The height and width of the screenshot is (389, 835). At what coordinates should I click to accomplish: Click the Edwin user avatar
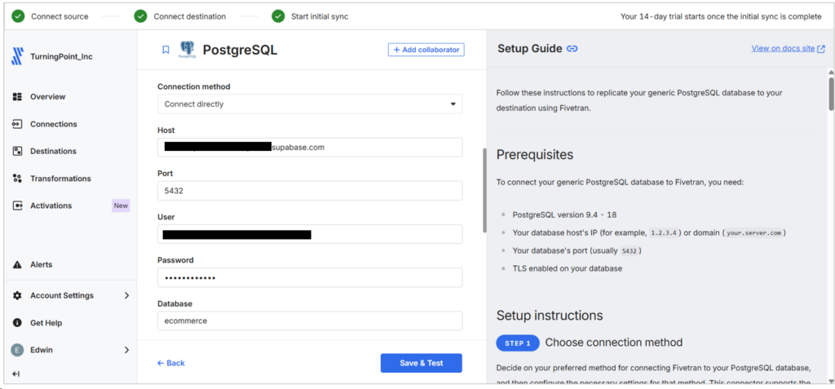tap(17, 350)
